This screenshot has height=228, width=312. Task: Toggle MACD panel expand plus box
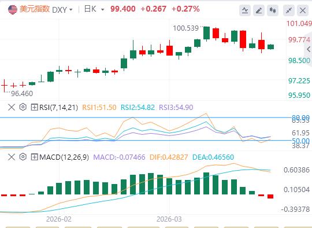(x=34, y=157)
